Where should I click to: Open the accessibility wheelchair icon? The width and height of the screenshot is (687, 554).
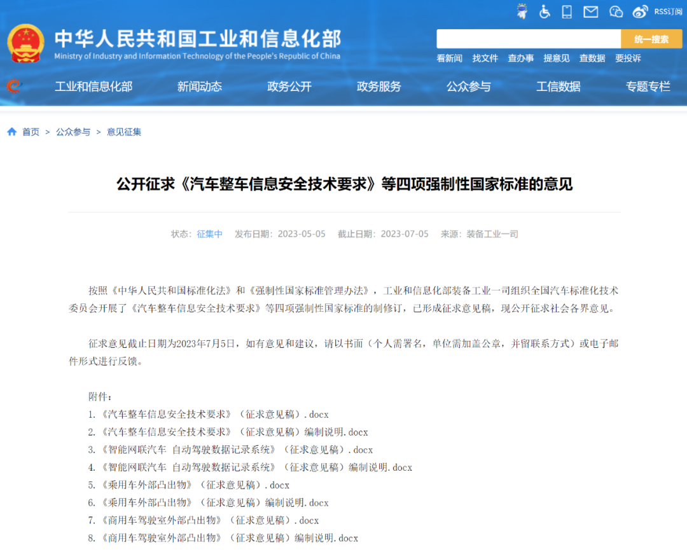pyautogui.click(x=545, y=12)
